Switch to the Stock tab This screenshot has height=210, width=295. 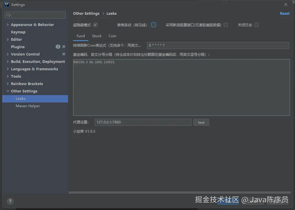(x=97, y=36)
